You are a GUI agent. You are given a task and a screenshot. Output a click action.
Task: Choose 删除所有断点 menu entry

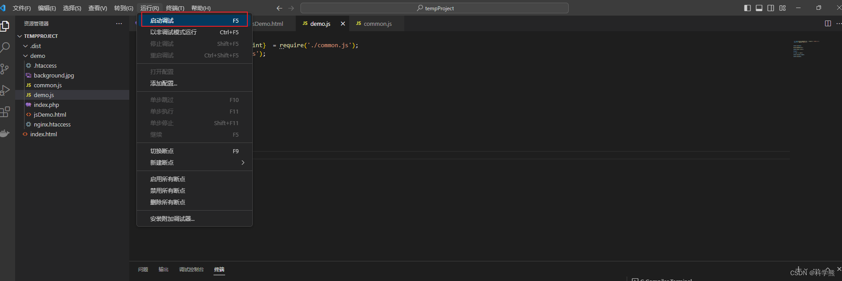[194, 202]
